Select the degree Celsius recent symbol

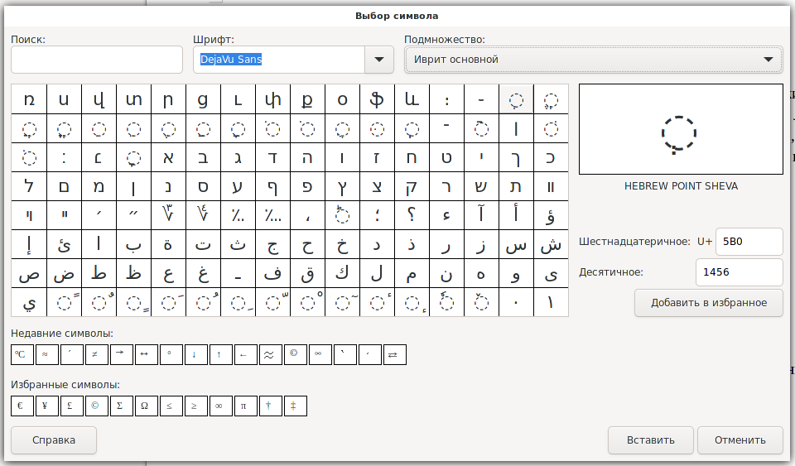coord(22,355)
